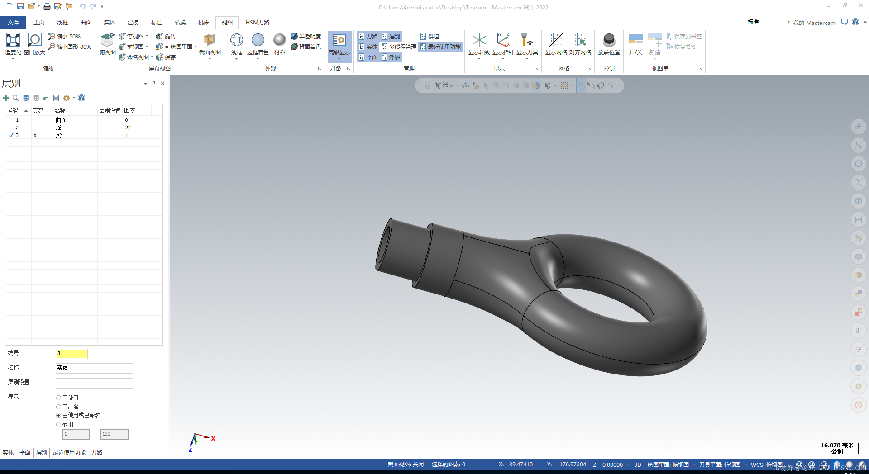Click the 适度化 fit-to-screen icon
The height and width of the screenshot is (474, 869).
pyautogui.click(x=13, y=40)
